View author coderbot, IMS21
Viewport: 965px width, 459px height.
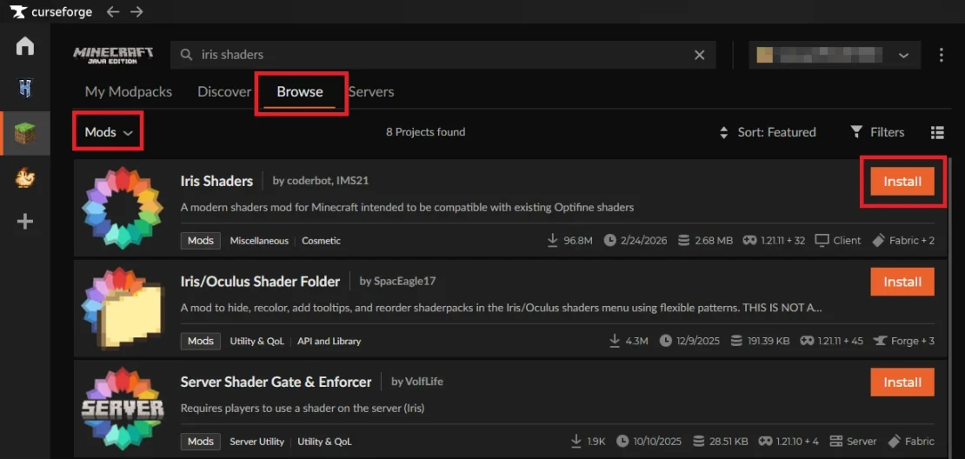(x=321, y=181)
